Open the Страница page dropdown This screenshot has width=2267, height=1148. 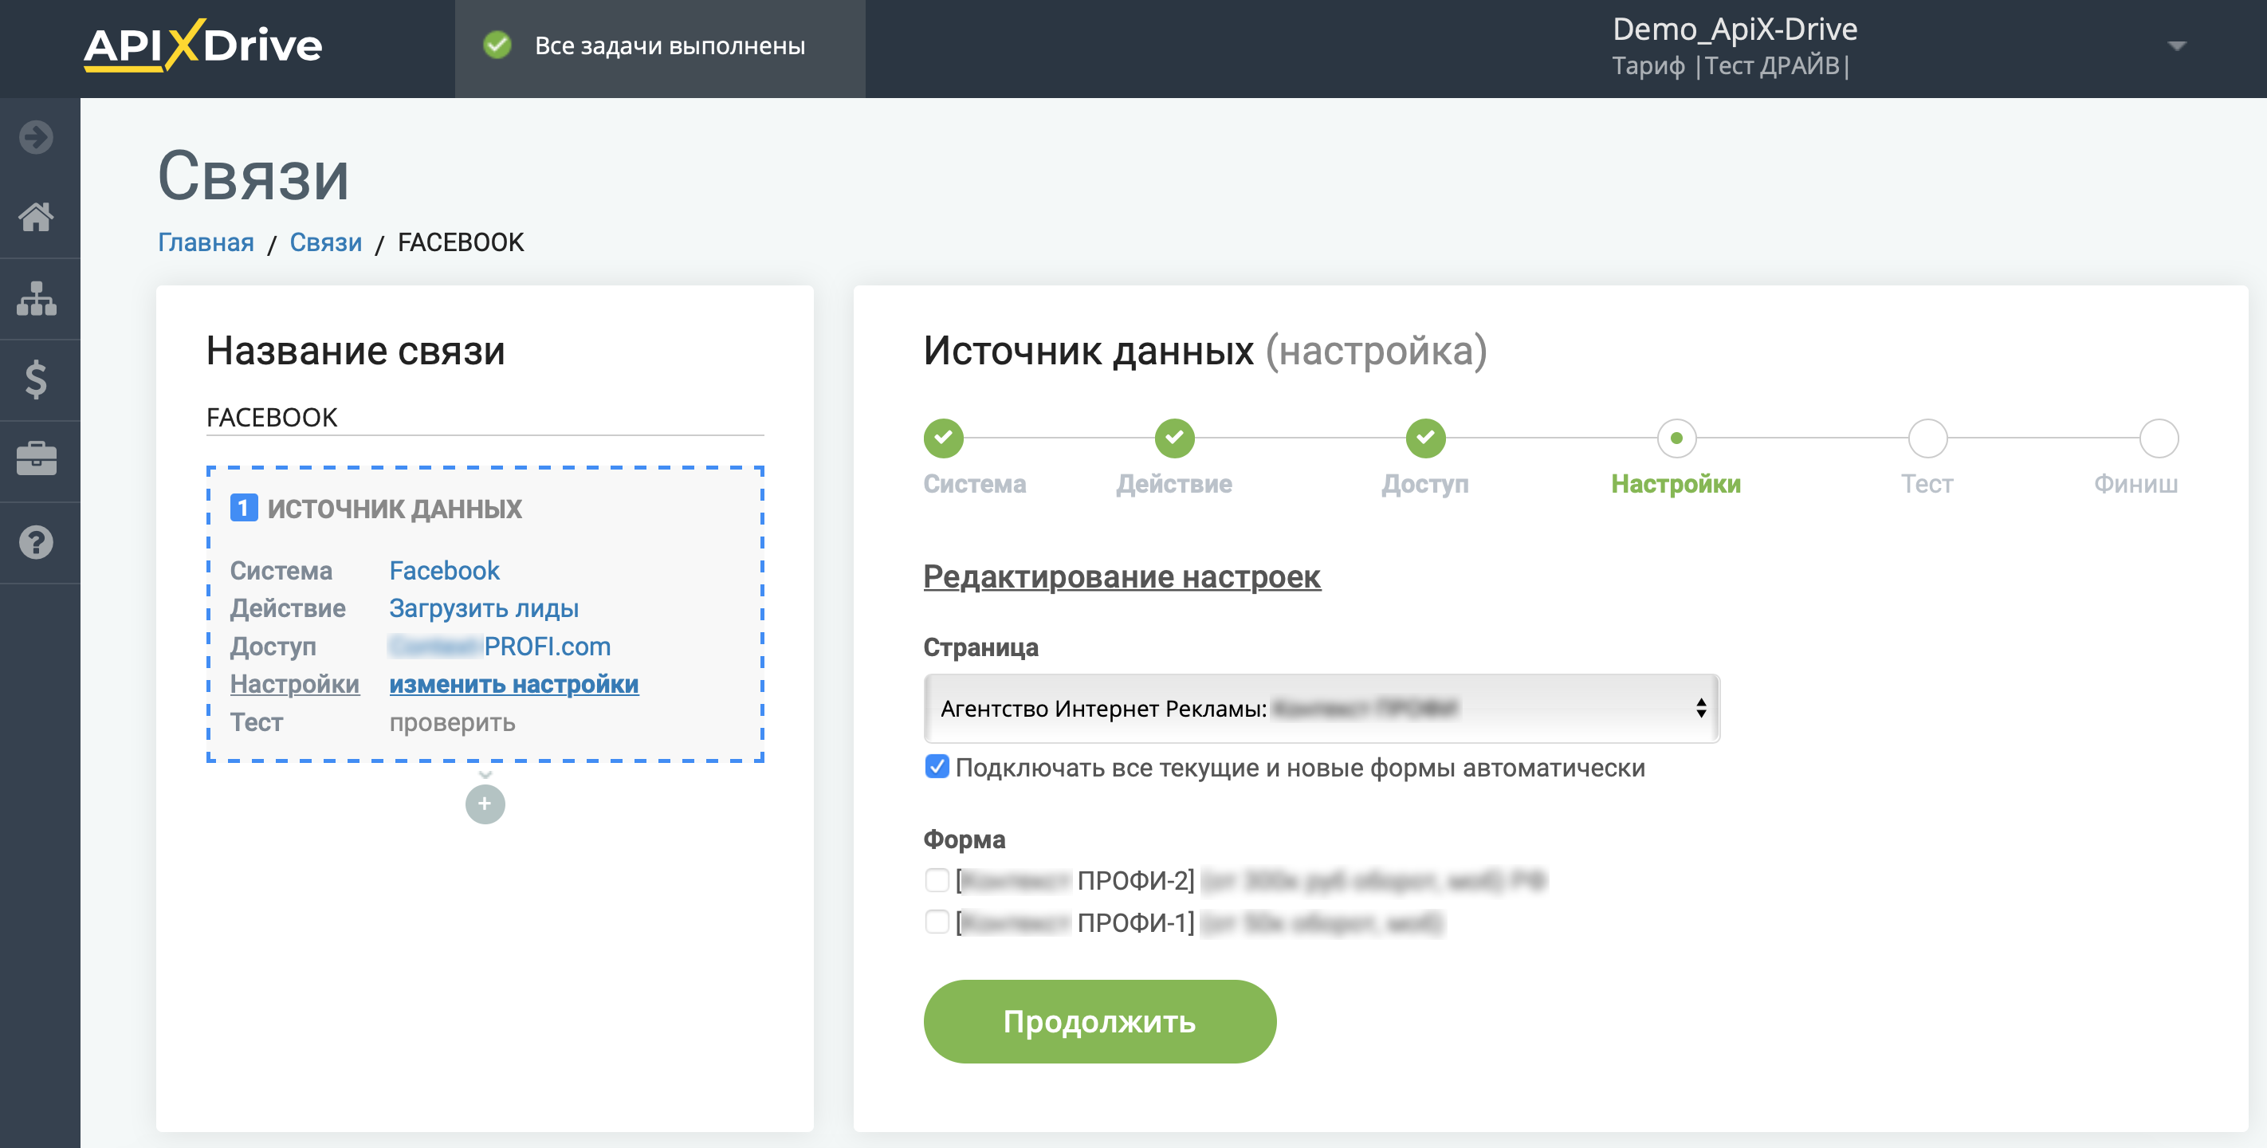click(x=1321, y=709)
